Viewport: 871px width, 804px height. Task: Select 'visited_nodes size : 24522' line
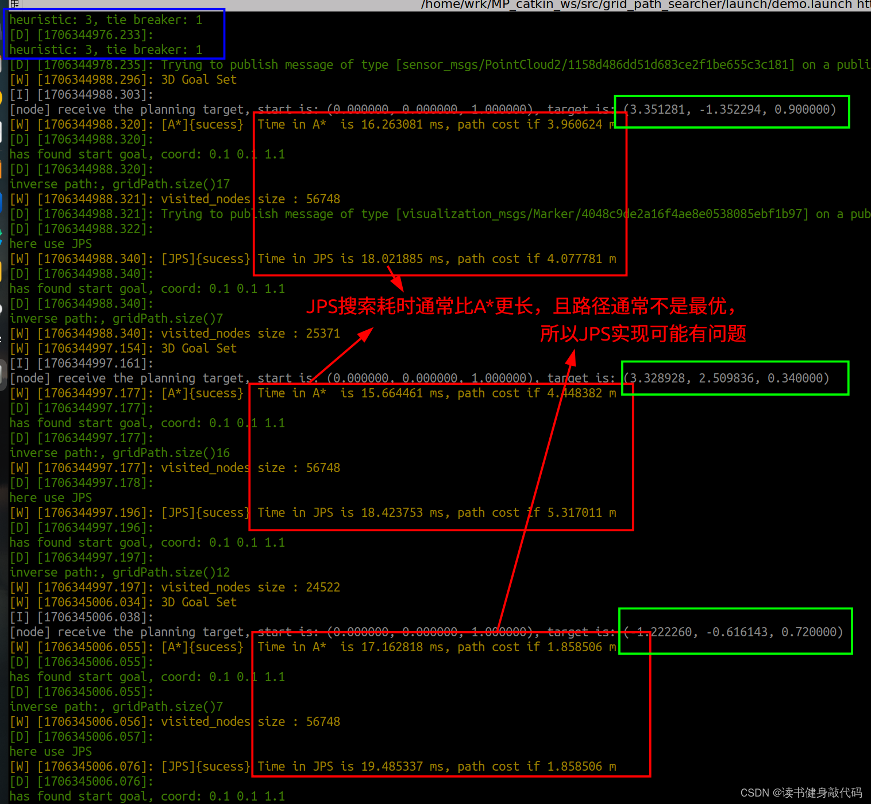(x=175, y=587)
